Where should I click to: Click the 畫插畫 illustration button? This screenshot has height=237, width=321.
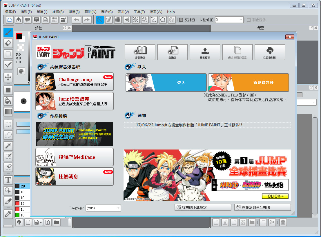click(x=172, y=52)
